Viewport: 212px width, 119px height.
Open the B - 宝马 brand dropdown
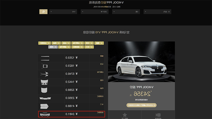(x=157, y=12)
